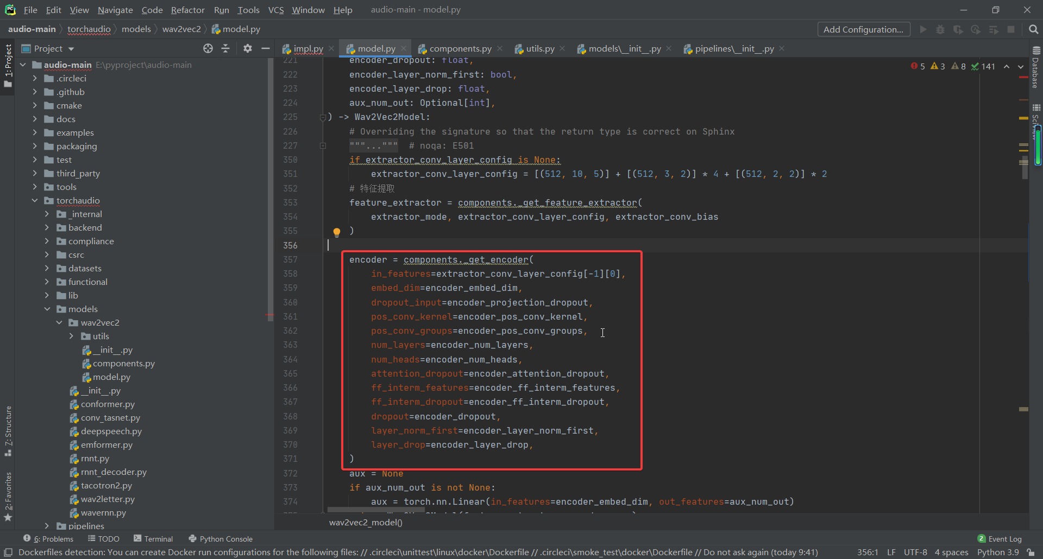
Task: Close the components.py tab
Action: 500,48
